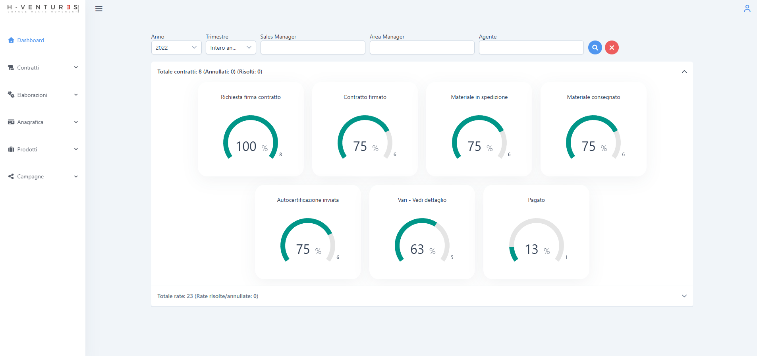Click the Area Manager input field
757x356 pixels.
pyautogui.click(x=422, y=48)
